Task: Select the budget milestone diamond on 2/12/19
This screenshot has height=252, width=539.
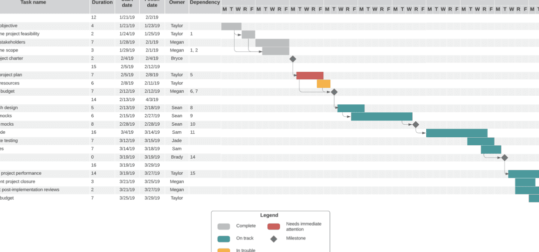Action: (334, 92)
